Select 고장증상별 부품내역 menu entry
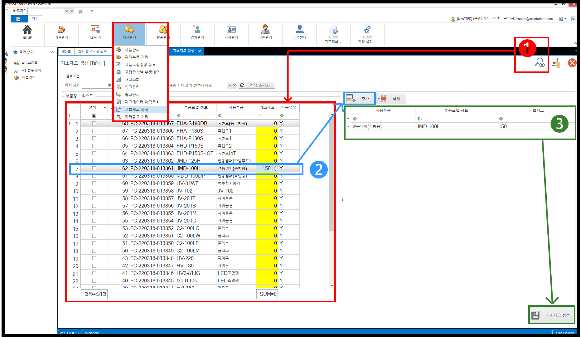581x337 pixels. (141, 72)
